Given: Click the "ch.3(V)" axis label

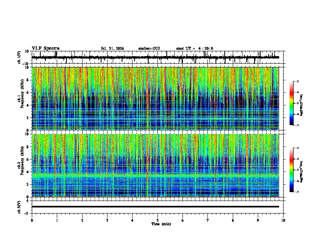Looking at the screenshot, I should (x=19, y=207).
